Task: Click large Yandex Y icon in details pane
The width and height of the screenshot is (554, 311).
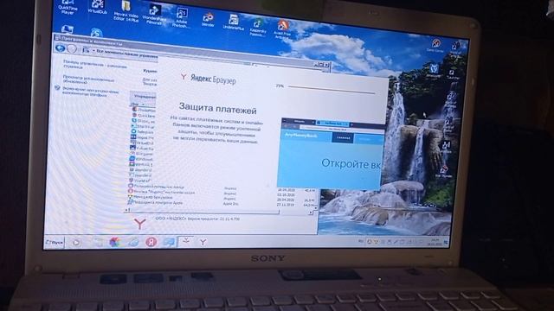Action: coord(140,223)
